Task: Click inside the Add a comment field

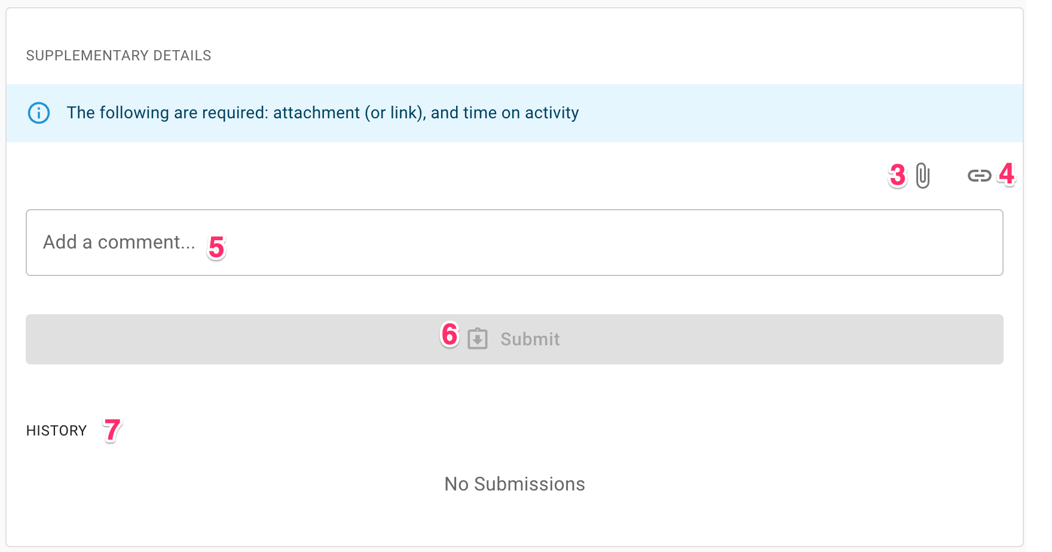Action: click(x=514, y=243)
